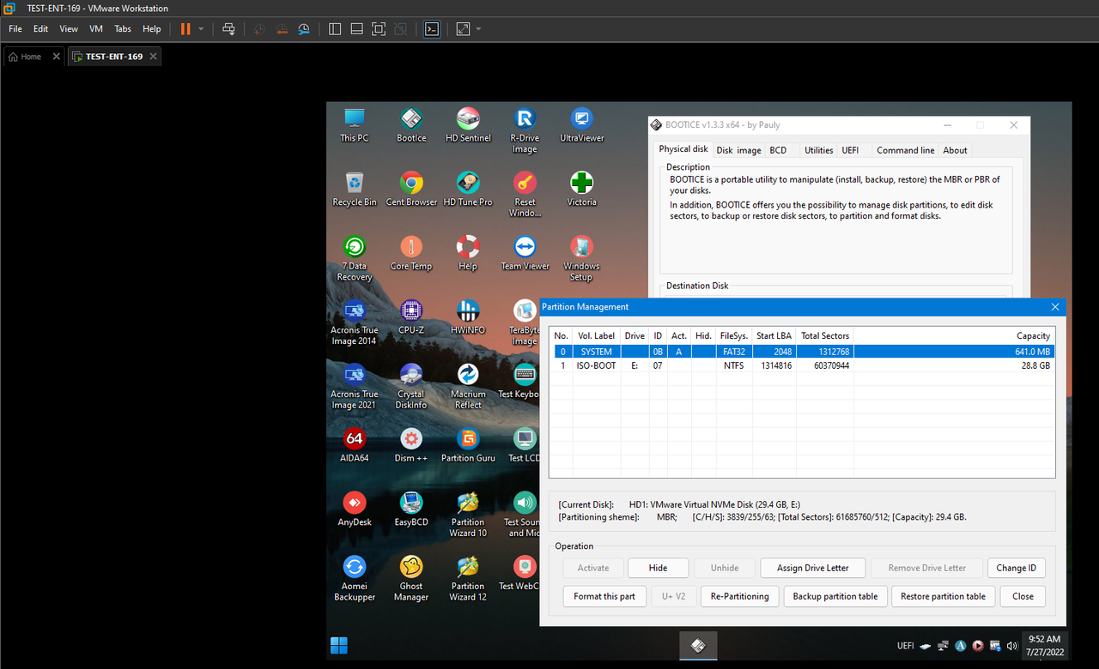Open Cent Browser desktop icon
The image size is (1099, 669).
(x=411, y=190)
